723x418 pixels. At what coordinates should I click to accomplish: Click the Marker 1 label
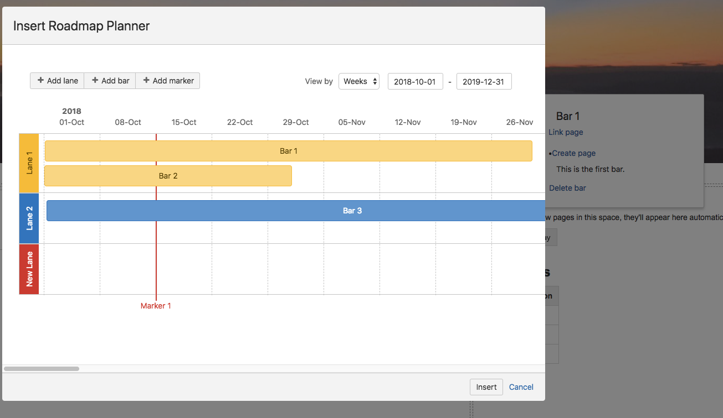[x=156, y=306]
